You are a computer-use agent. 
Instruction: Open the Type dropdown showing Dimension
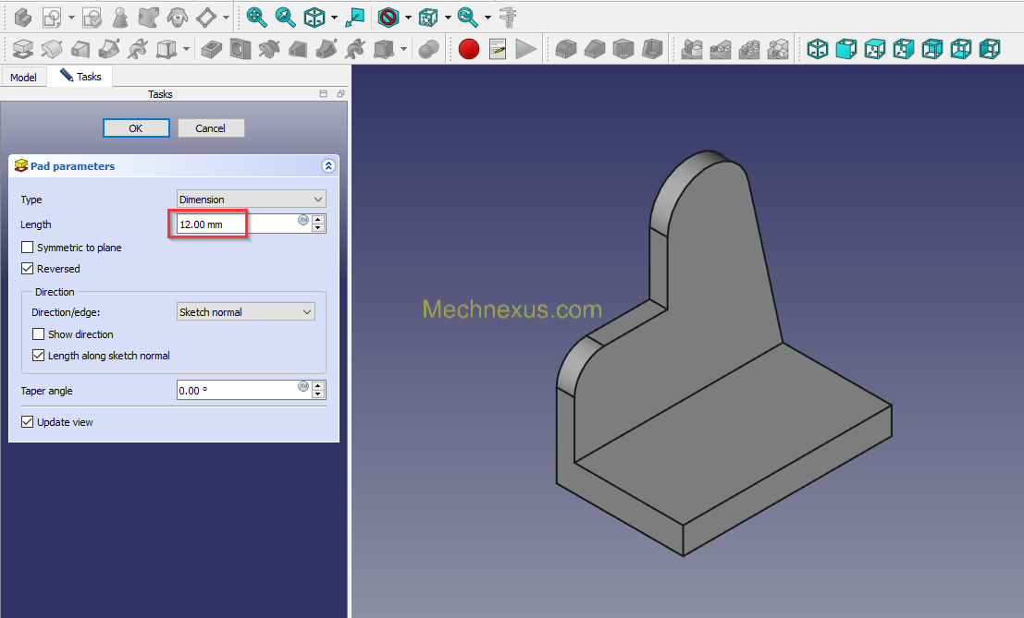[x=252, y=200]
